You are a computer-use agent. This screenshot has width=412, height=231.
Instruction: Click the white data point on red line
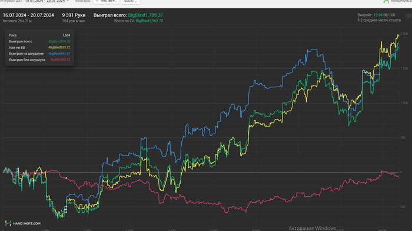pos(66,178)
